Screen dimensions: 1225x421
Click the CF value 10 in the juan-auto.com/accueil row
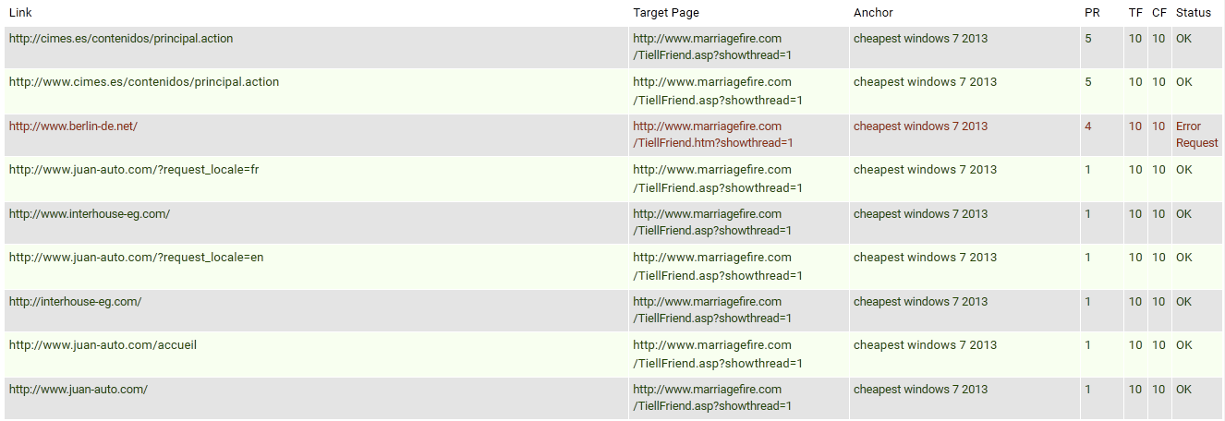point(1158,345)
